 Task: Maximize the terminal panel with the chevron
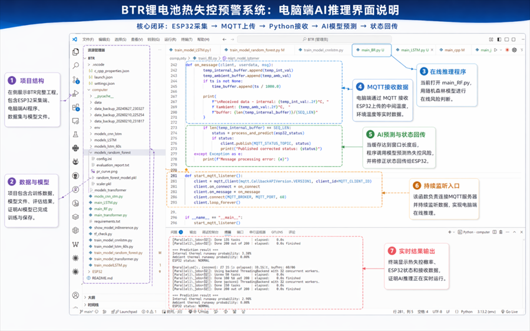point(515,232)
